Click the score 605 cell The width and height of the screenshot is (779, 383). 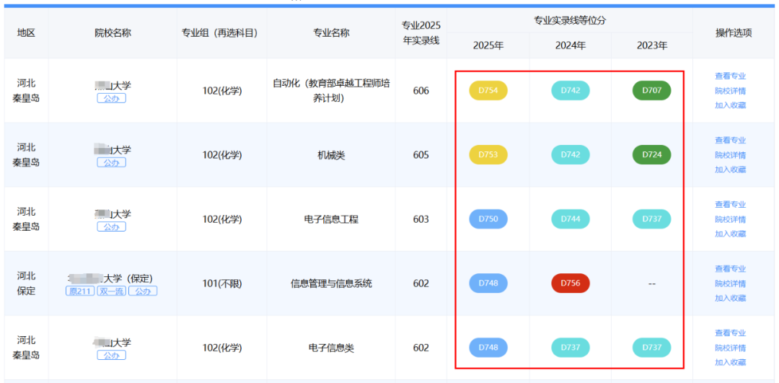[x=421, y=155]
